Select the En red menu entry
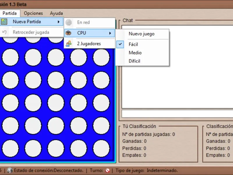This screenshot has width=233, height=175. click(90, 22)
